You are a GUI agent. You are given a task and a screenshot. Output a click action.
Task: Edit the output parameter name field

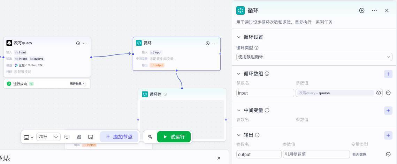tap(259, 154)
